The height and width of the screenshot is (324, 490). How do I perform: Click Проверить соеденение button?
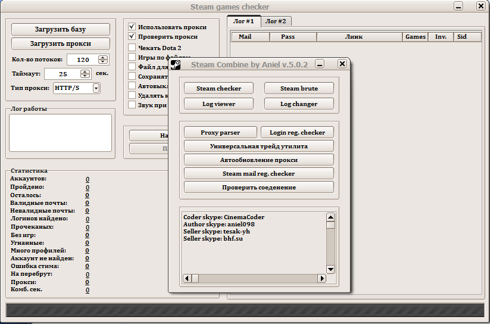click(259, 188)
